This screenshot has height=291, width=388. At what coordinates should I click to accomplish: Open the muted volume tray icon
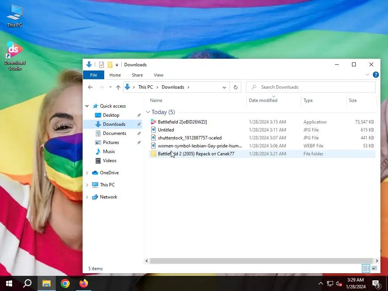click(339, 283)
